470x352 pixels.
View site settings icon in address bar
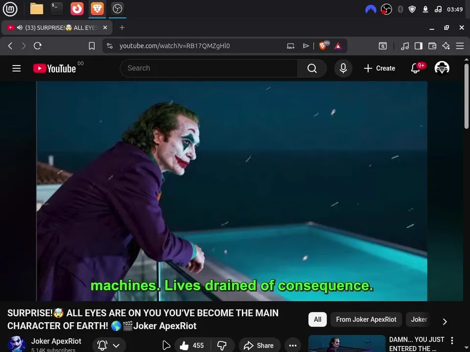(110, 46)
